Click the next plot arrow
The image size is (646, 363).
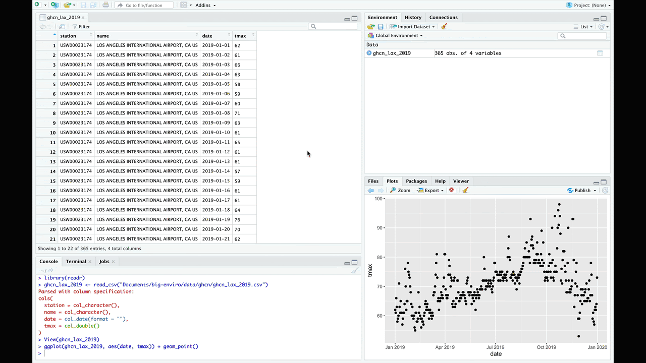point(381,191)
